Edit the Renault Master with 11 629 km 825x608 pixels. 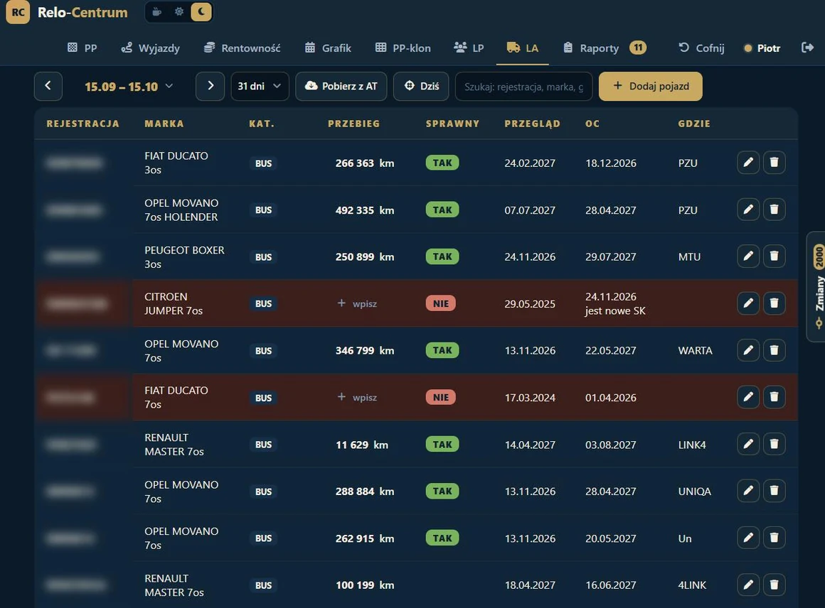[747, 444]
